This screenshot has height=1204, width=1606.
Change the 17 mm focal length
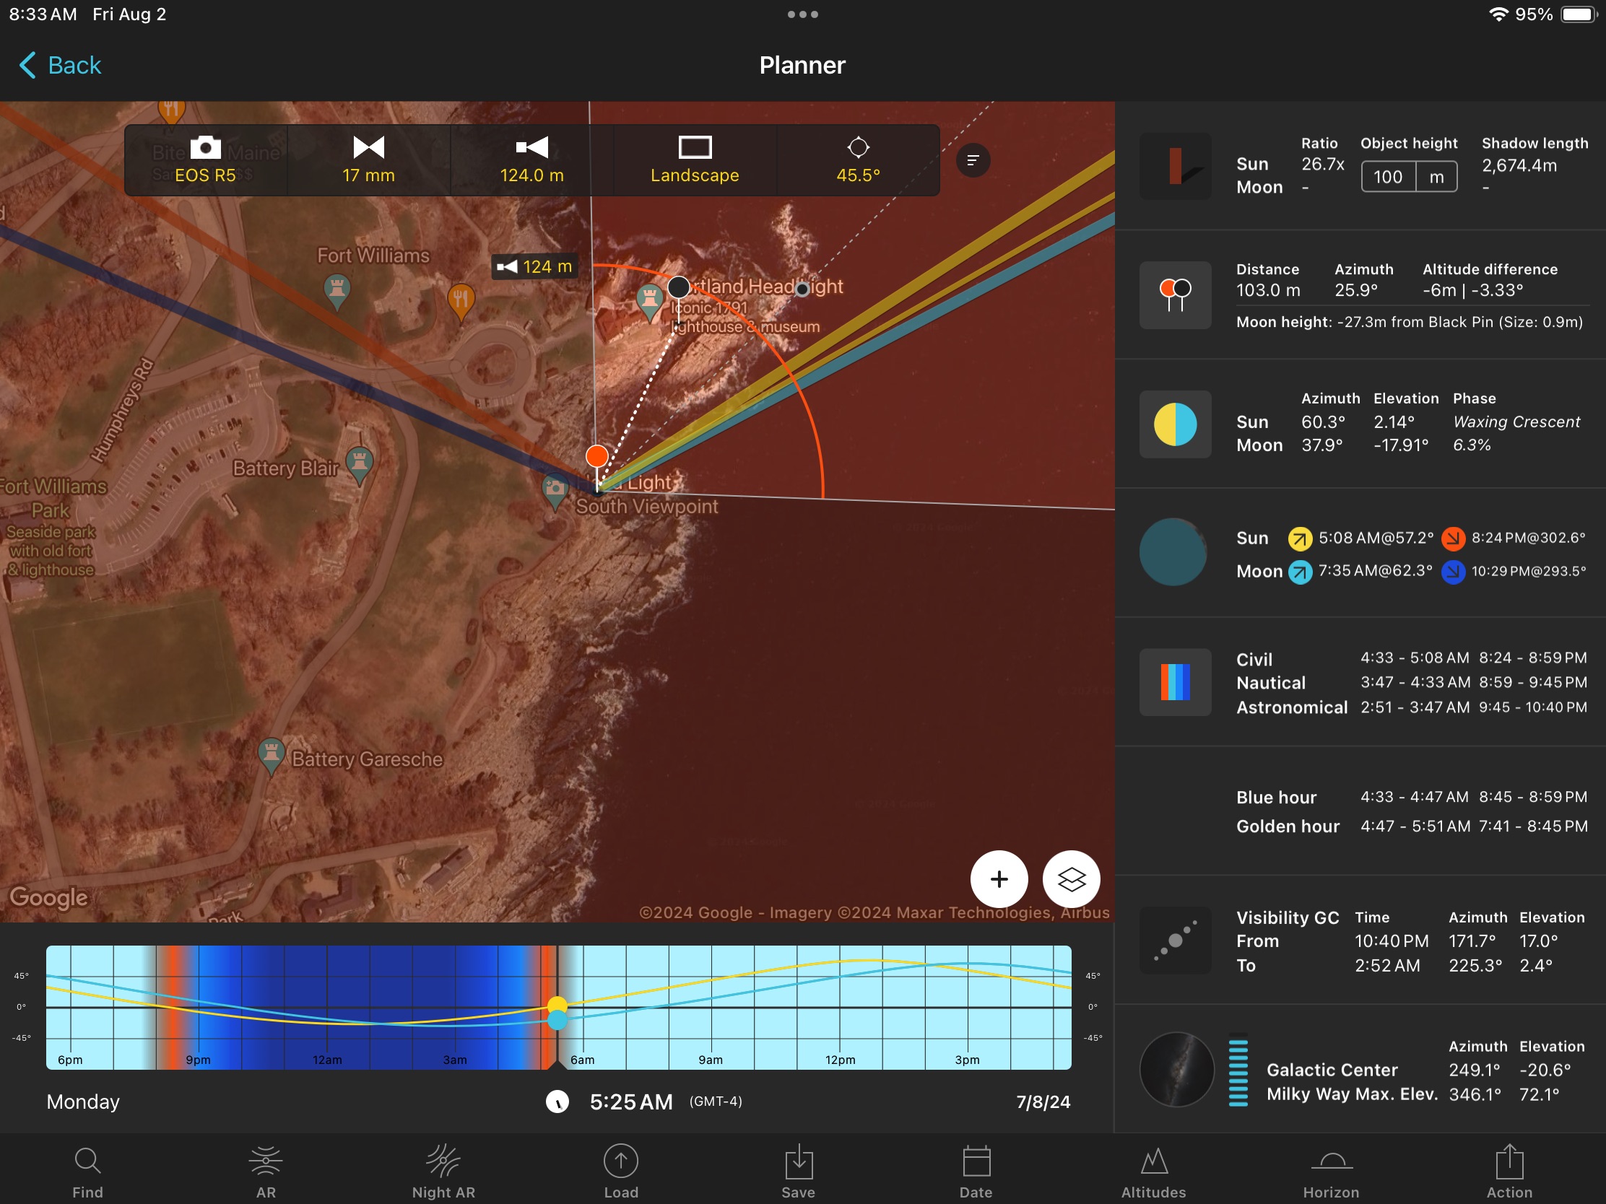click(368, 160)
